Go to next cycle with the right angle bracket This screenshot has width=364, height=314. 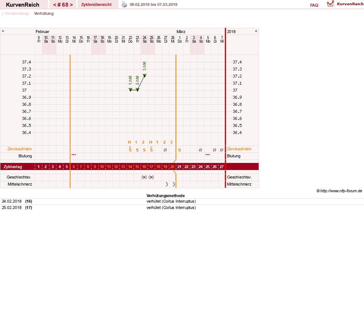71,5
